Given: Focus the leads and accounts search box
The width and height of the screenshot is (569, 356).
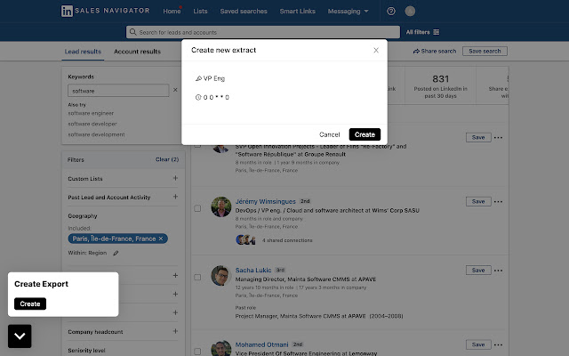Looking at the screenshot, I should pyautogui.click(x=263, y=32).
